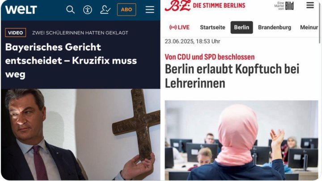
Task: Open headline 'Berlin erlaubt Kopftuch bei Lehrerinnen'
Action: (232, 76)
